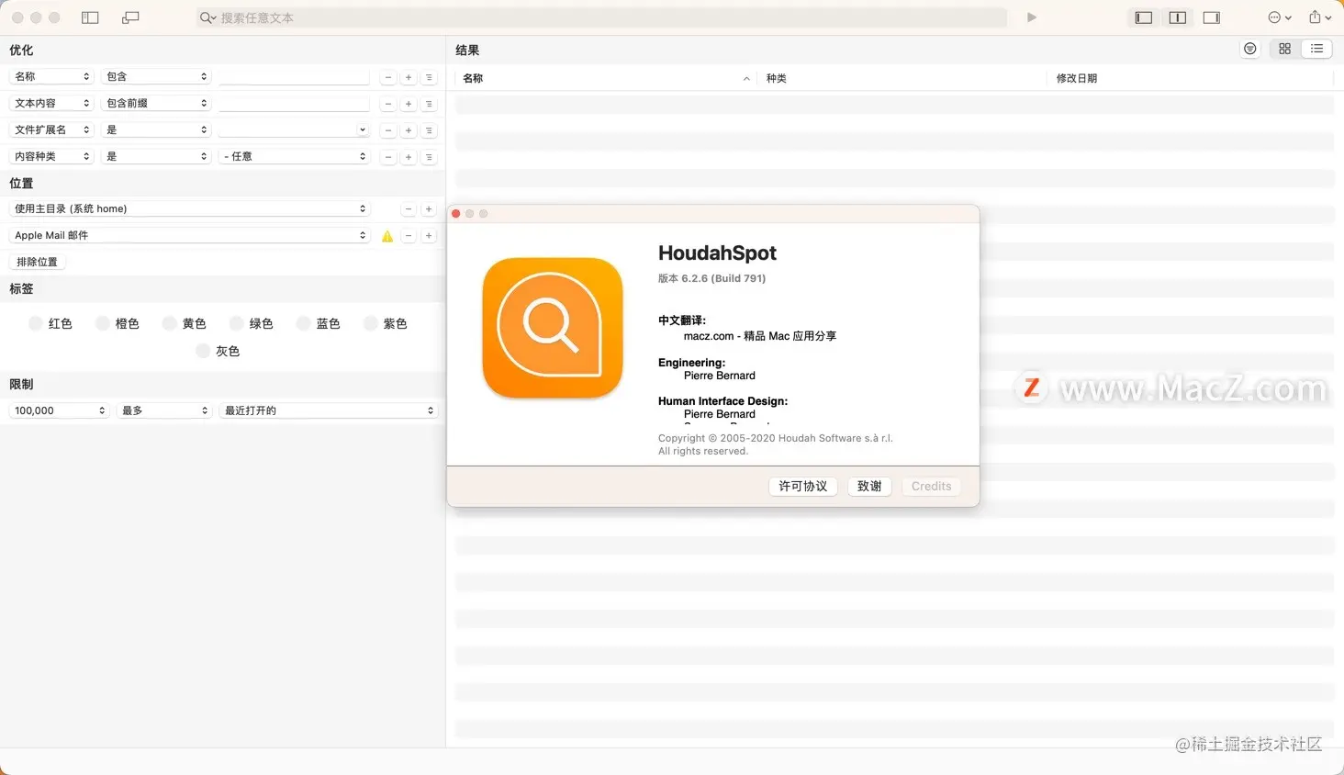Add a location after the home directory row
Screen dimensions: 1344x775
coord(429,209)
